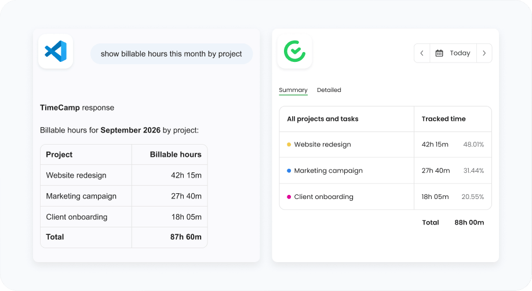Go to next date with right chevron

[x=484, y=53]
